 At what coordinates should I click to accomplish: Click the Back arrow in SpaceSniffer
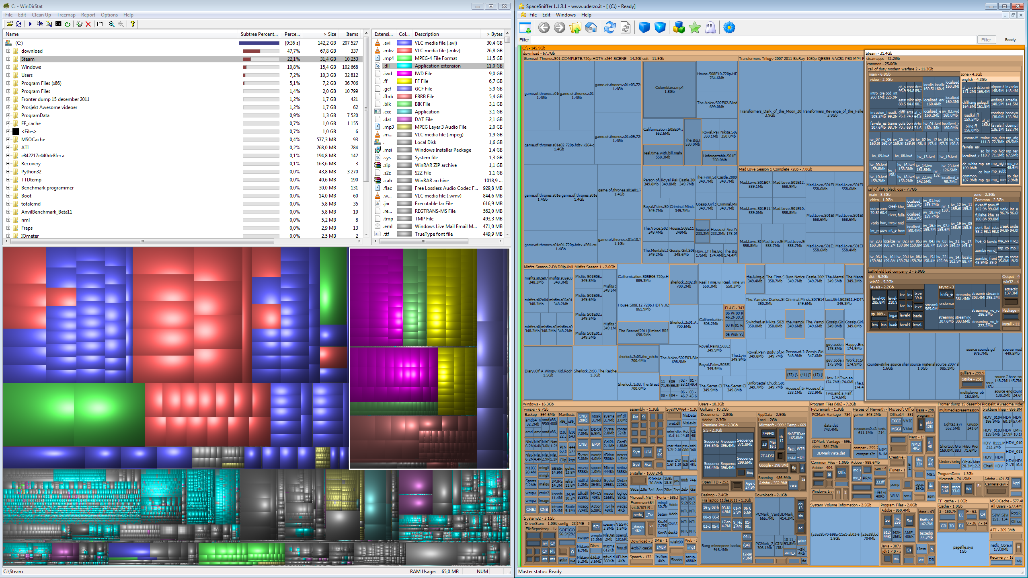tap(544, 28)
